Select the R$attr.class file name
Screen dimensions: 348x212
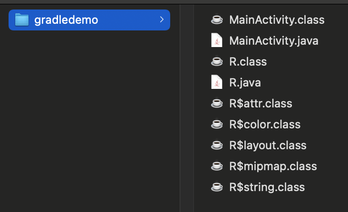(x=261, y=104)
